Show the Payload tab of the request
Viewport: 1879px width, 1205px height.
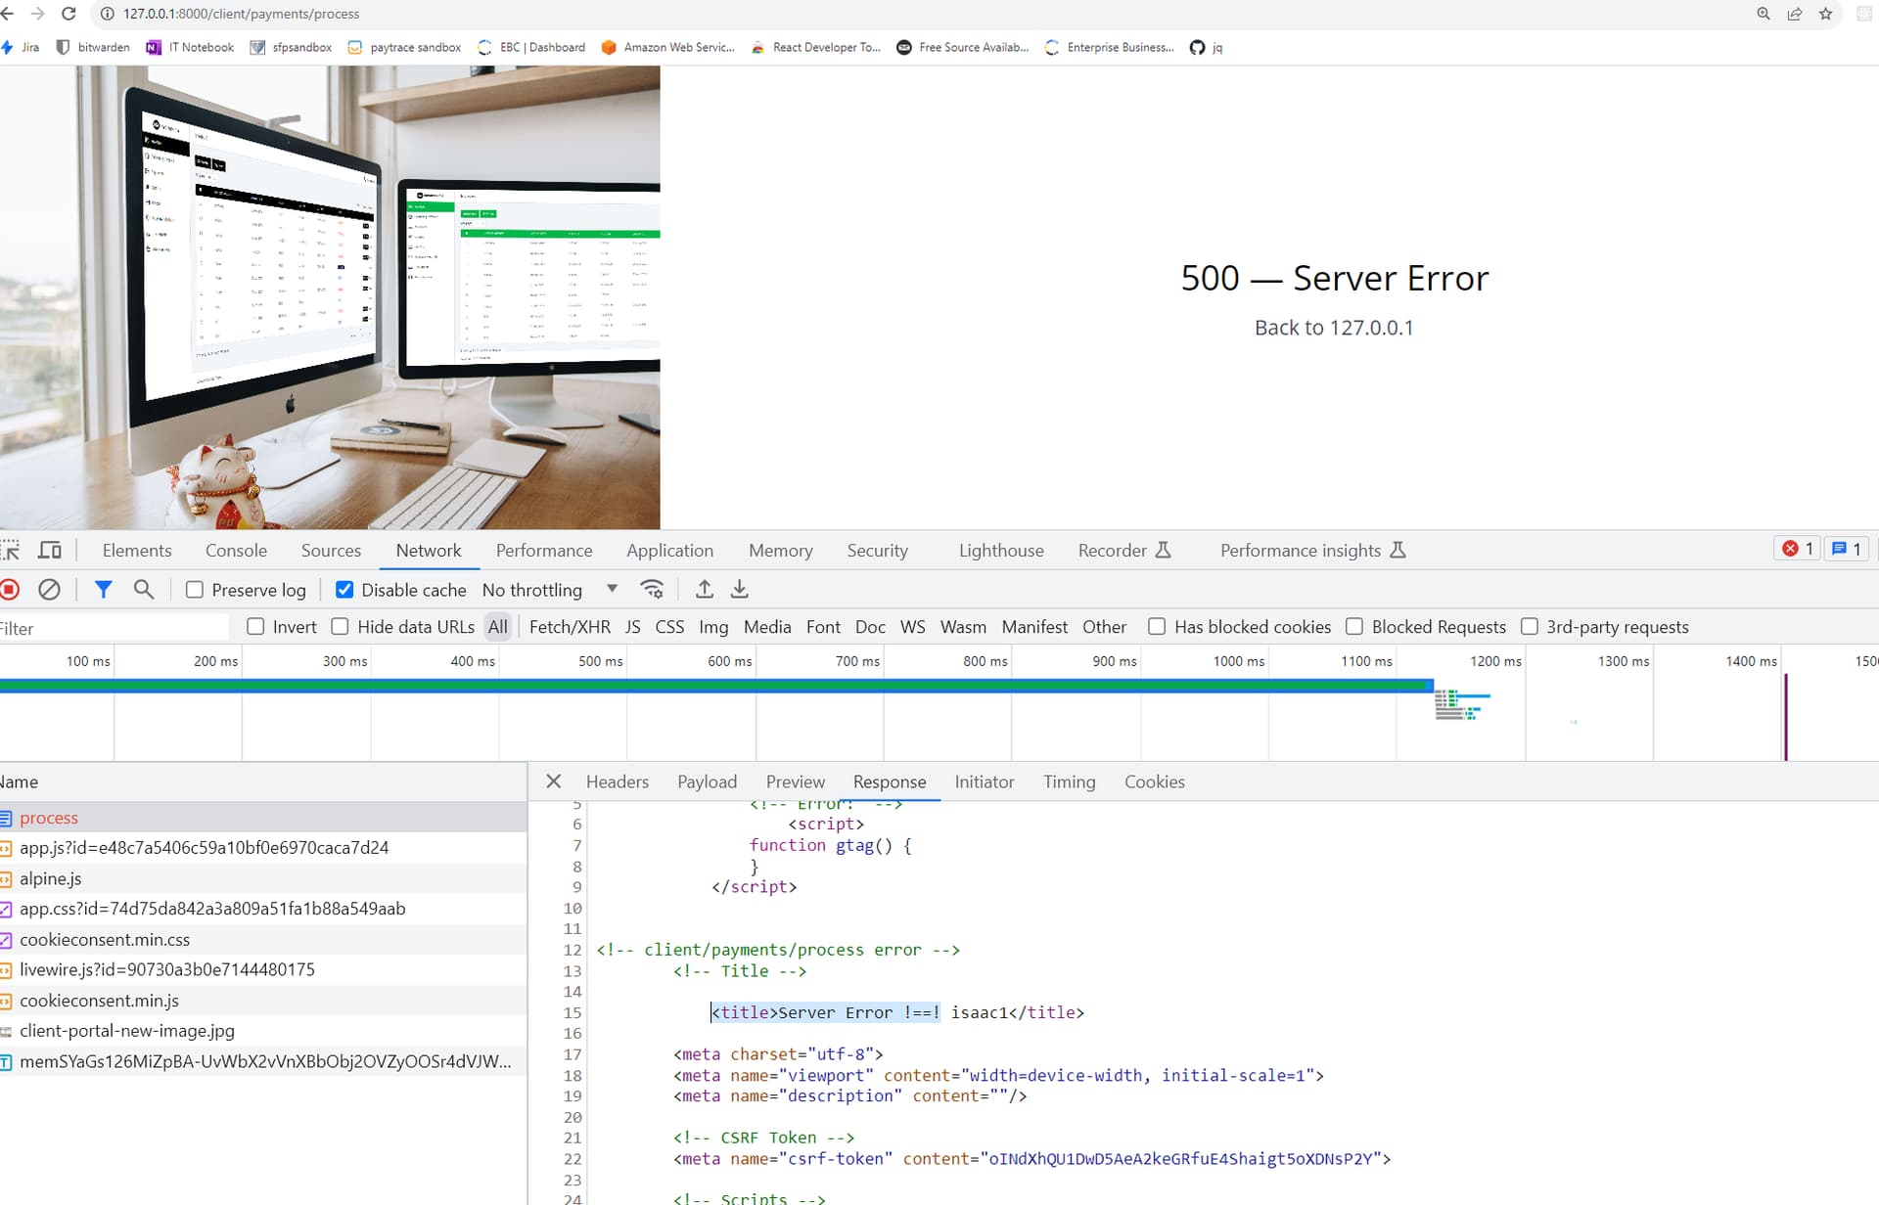(707, 782)
